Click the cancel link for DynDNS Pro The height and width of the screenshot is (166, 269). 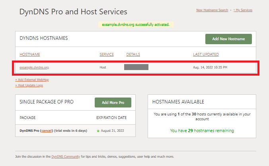47,131
